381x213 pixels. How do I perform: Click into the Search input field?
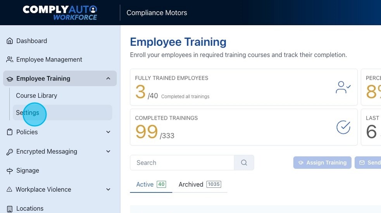pyautogui.click(x=182, y=163)
